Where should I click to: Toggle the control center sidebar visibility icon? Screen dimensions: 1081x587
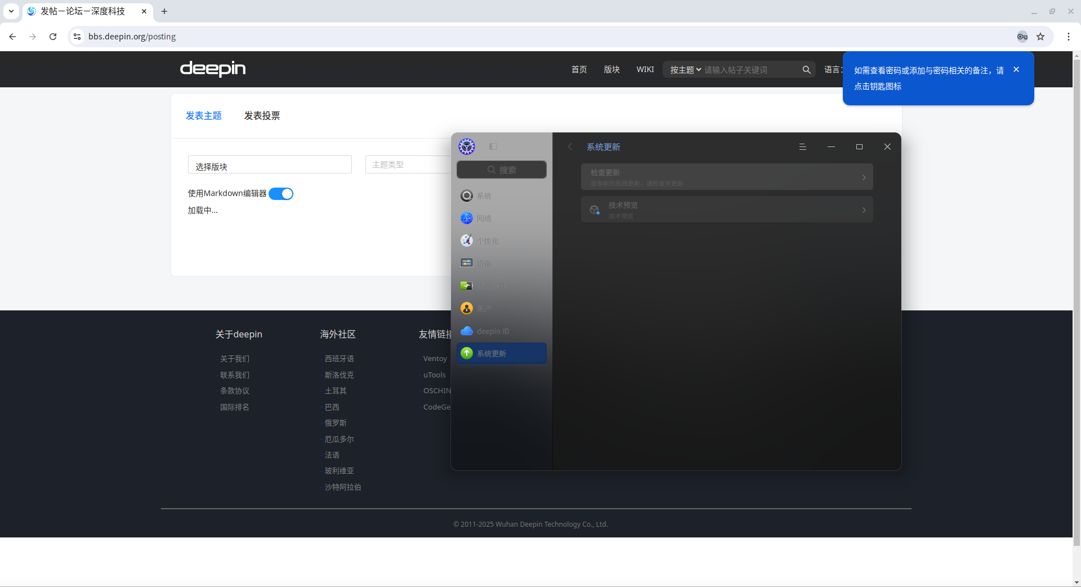(493, 146)
